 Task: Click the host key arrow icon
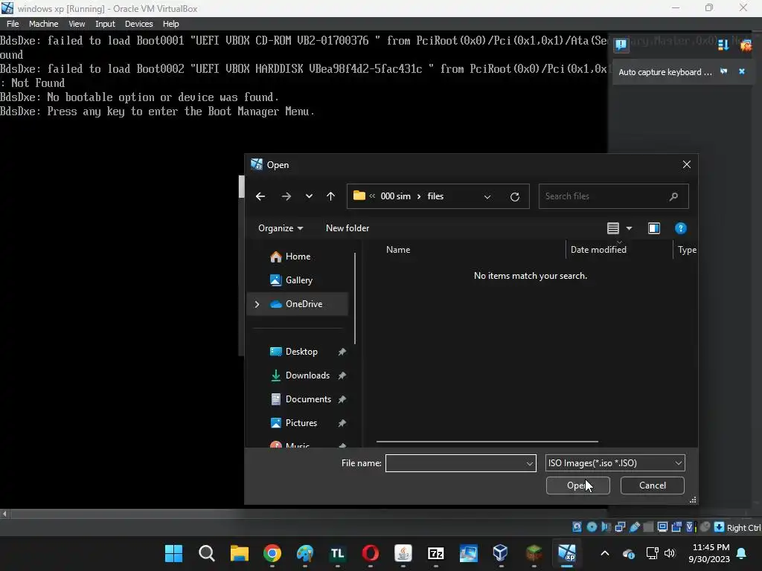[x=720, y=527]
